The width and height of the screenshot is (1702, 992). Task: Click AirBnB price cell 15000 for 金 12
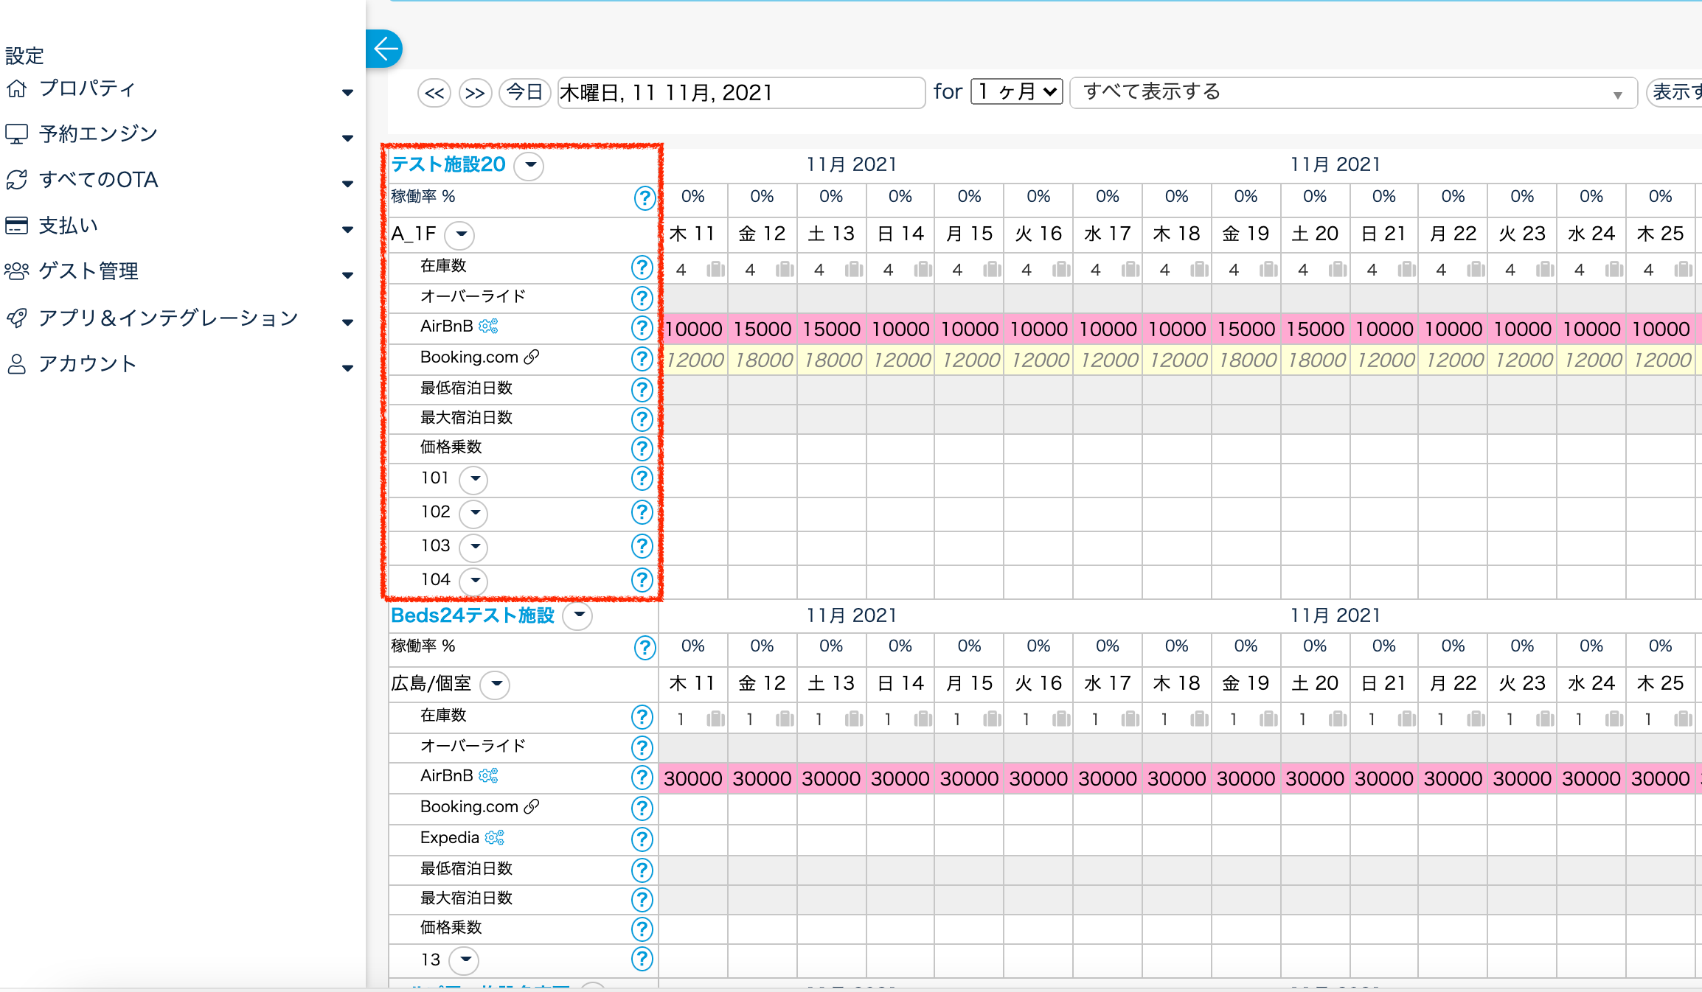coord(762,329)
